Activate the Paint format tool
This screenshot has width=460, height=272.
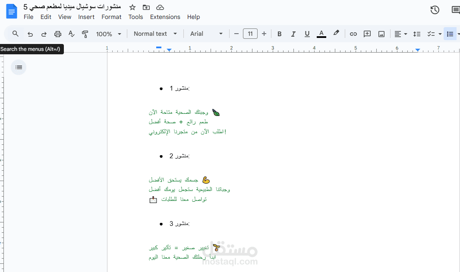point(85,34)
